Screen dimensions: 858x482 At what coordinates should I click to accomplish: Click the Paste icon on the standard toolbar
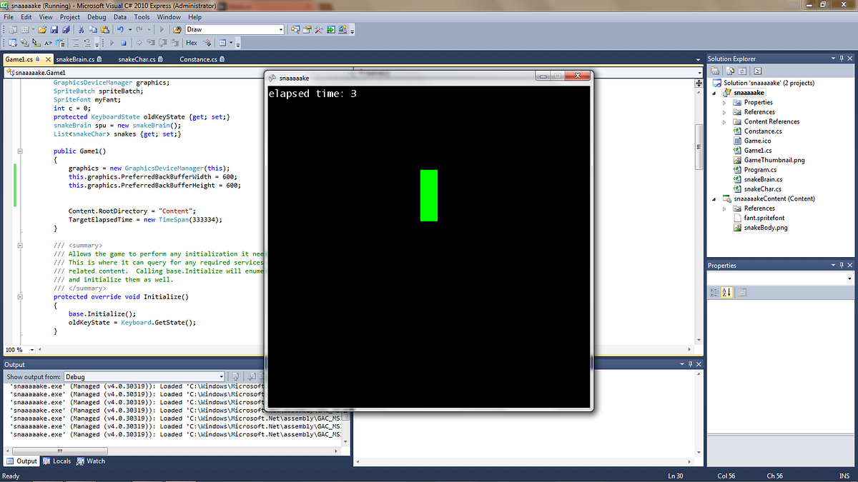coord(106,29)
